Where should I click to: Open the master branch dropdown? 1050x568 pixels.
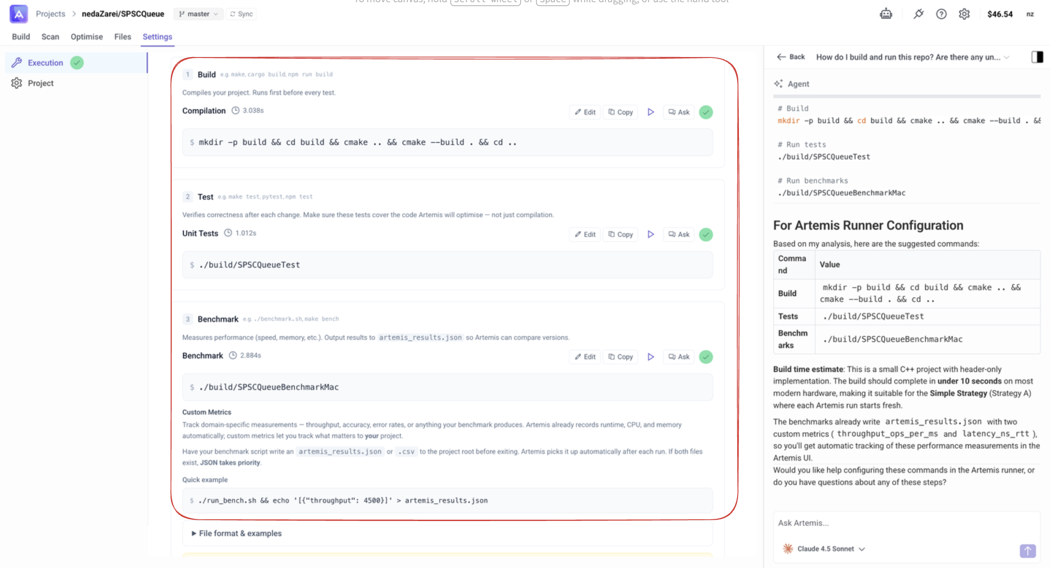click(198, 14)
